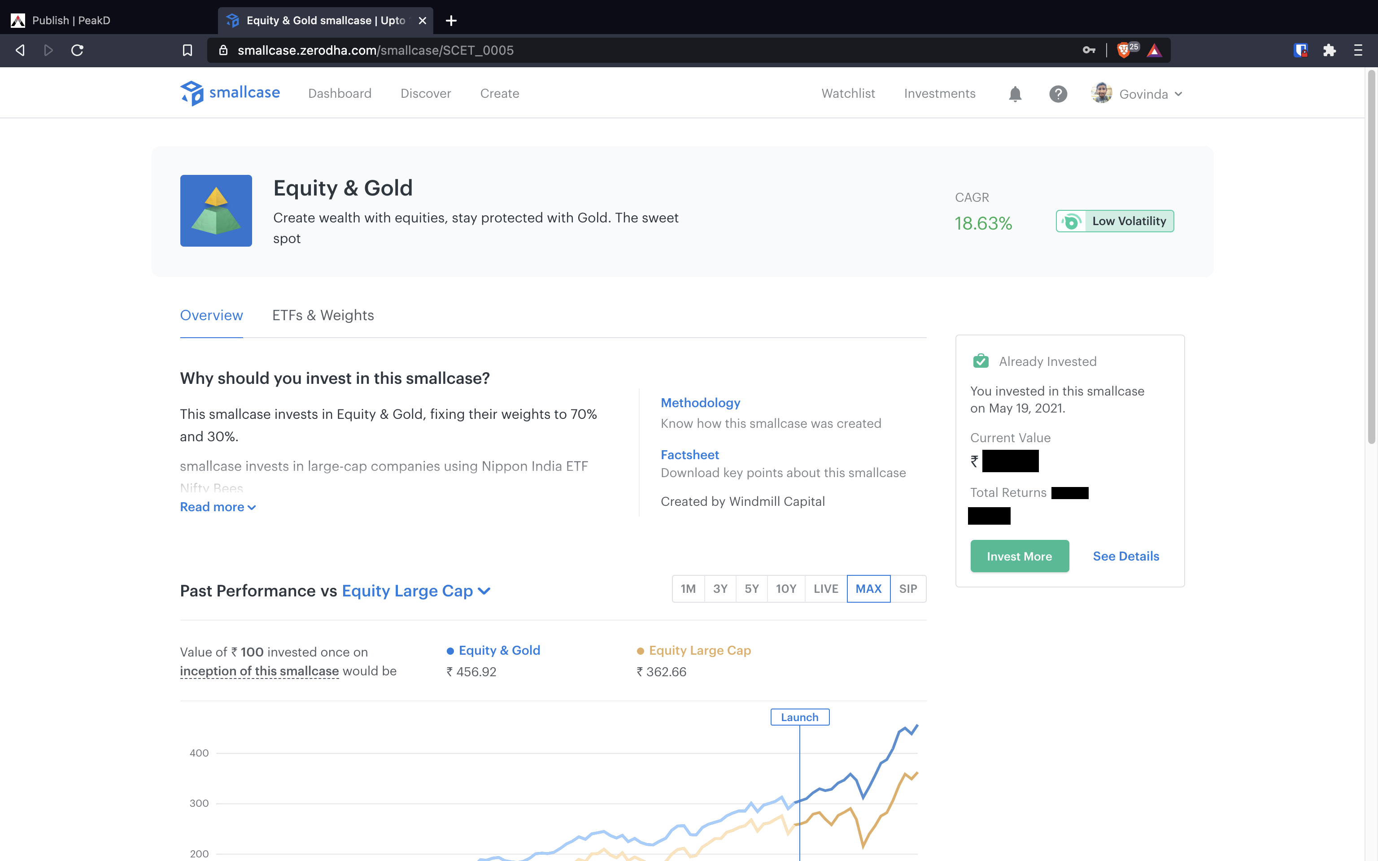1378x861 pixels.
Task: Bookmark this page in address bar
Action: (x=188, y=50)
